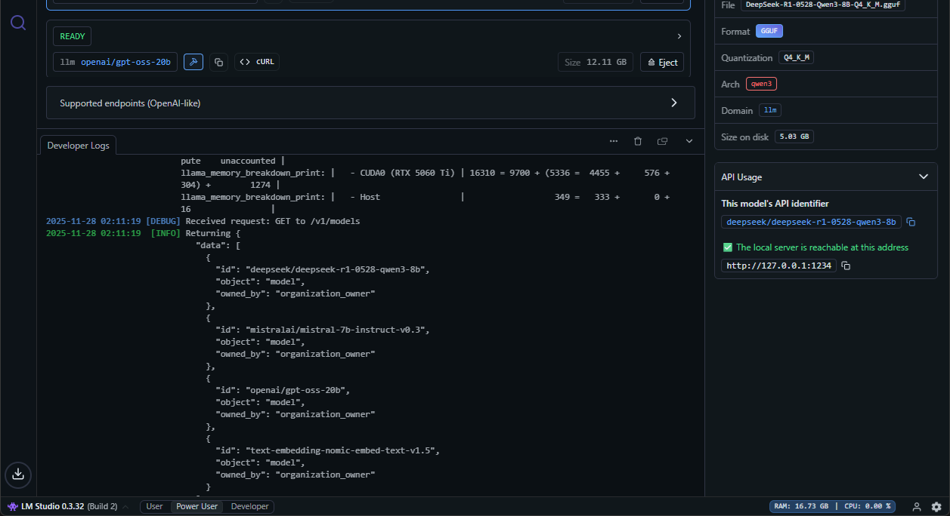Click the green server reachable checkmark
Screen dimensions: 950x516
[x=728, y=247]
